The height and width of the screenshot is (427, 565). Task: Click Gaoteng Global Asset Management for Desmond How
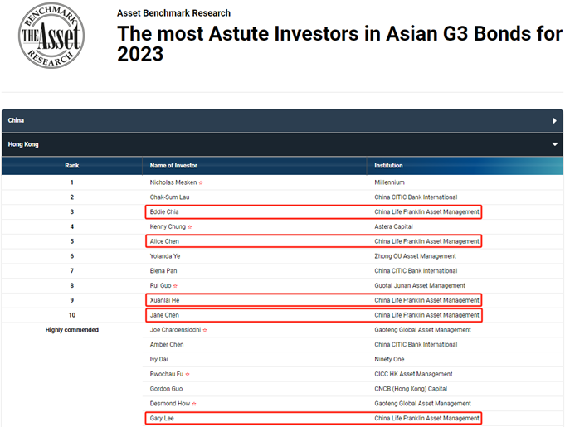(422, 404)
